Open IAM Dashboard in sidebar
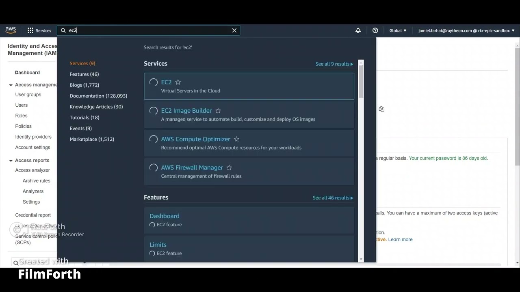Viewport: 520px width, 292px height. point(27,73)
